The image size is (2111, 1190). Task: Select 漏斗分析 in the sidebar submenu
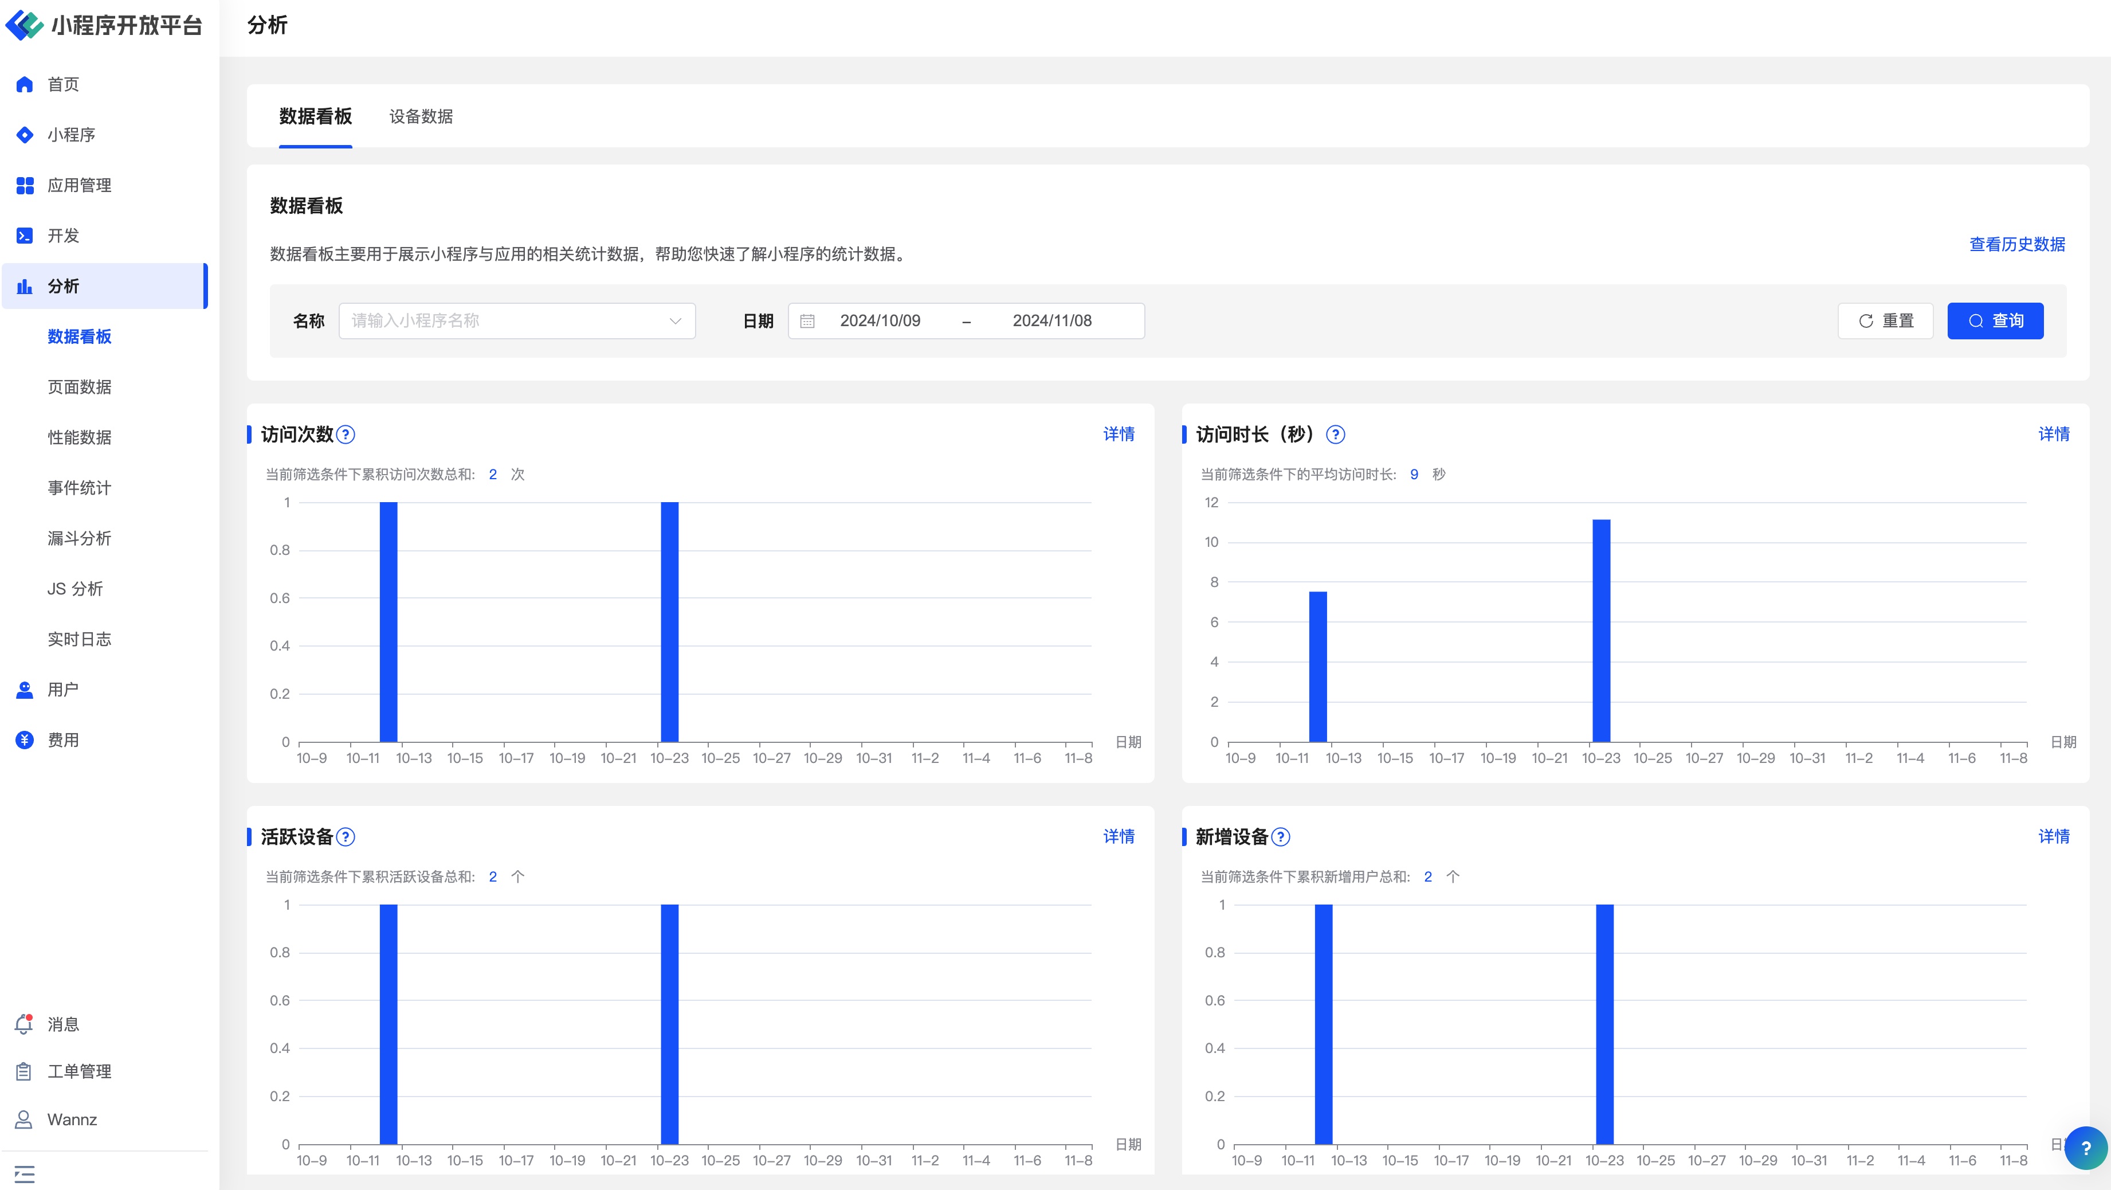pos(80,538)
